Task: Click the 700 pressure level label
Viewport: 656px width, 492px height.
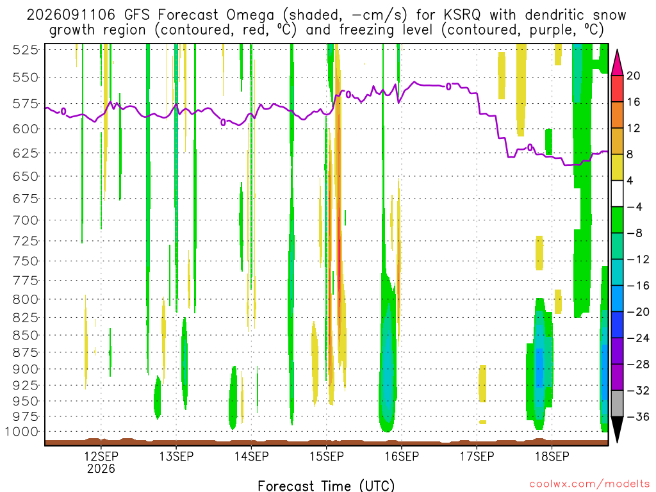Action: (x=25, y=220)
